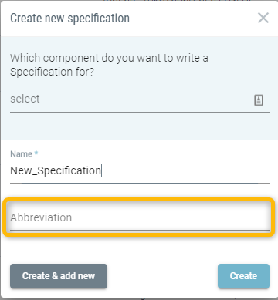Click the empty footer space between the buttons
The height and width of the screenshot is (300, 278).
tap(162, 276)
